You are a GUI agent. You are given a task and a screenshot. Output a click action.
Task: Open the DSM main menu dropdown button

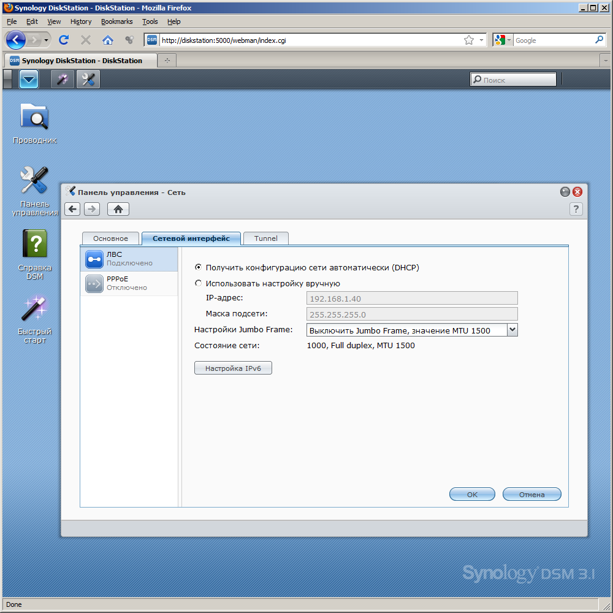pos(29,79)
